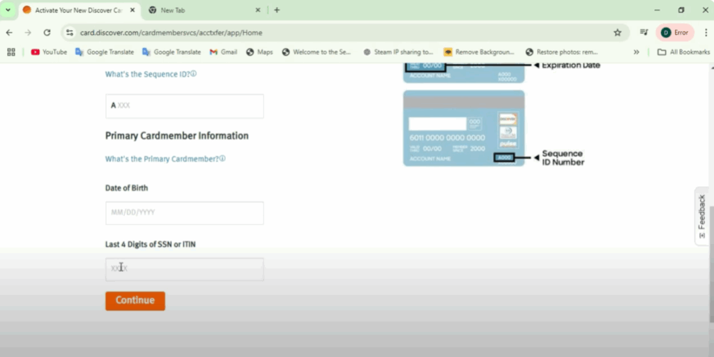Viewport: 714px width, 357px height.
Task: Click the 'Sequence ID Number' label
Action: tap(563, 158)
